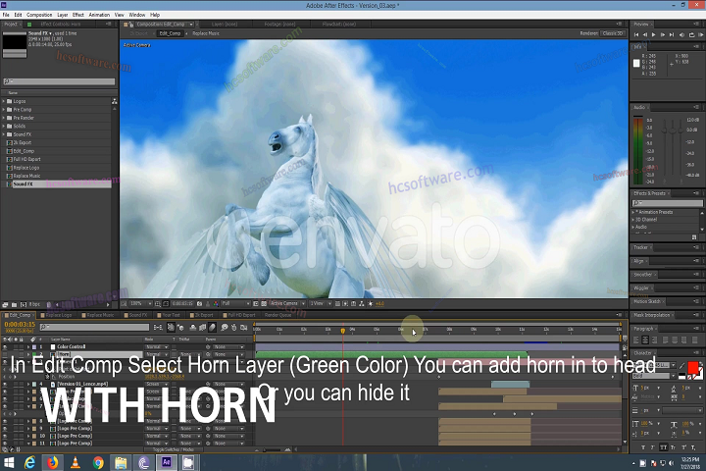Open the grid and guide options icon
This screenshot has height=471, width=706.
(x=158, y=304)
